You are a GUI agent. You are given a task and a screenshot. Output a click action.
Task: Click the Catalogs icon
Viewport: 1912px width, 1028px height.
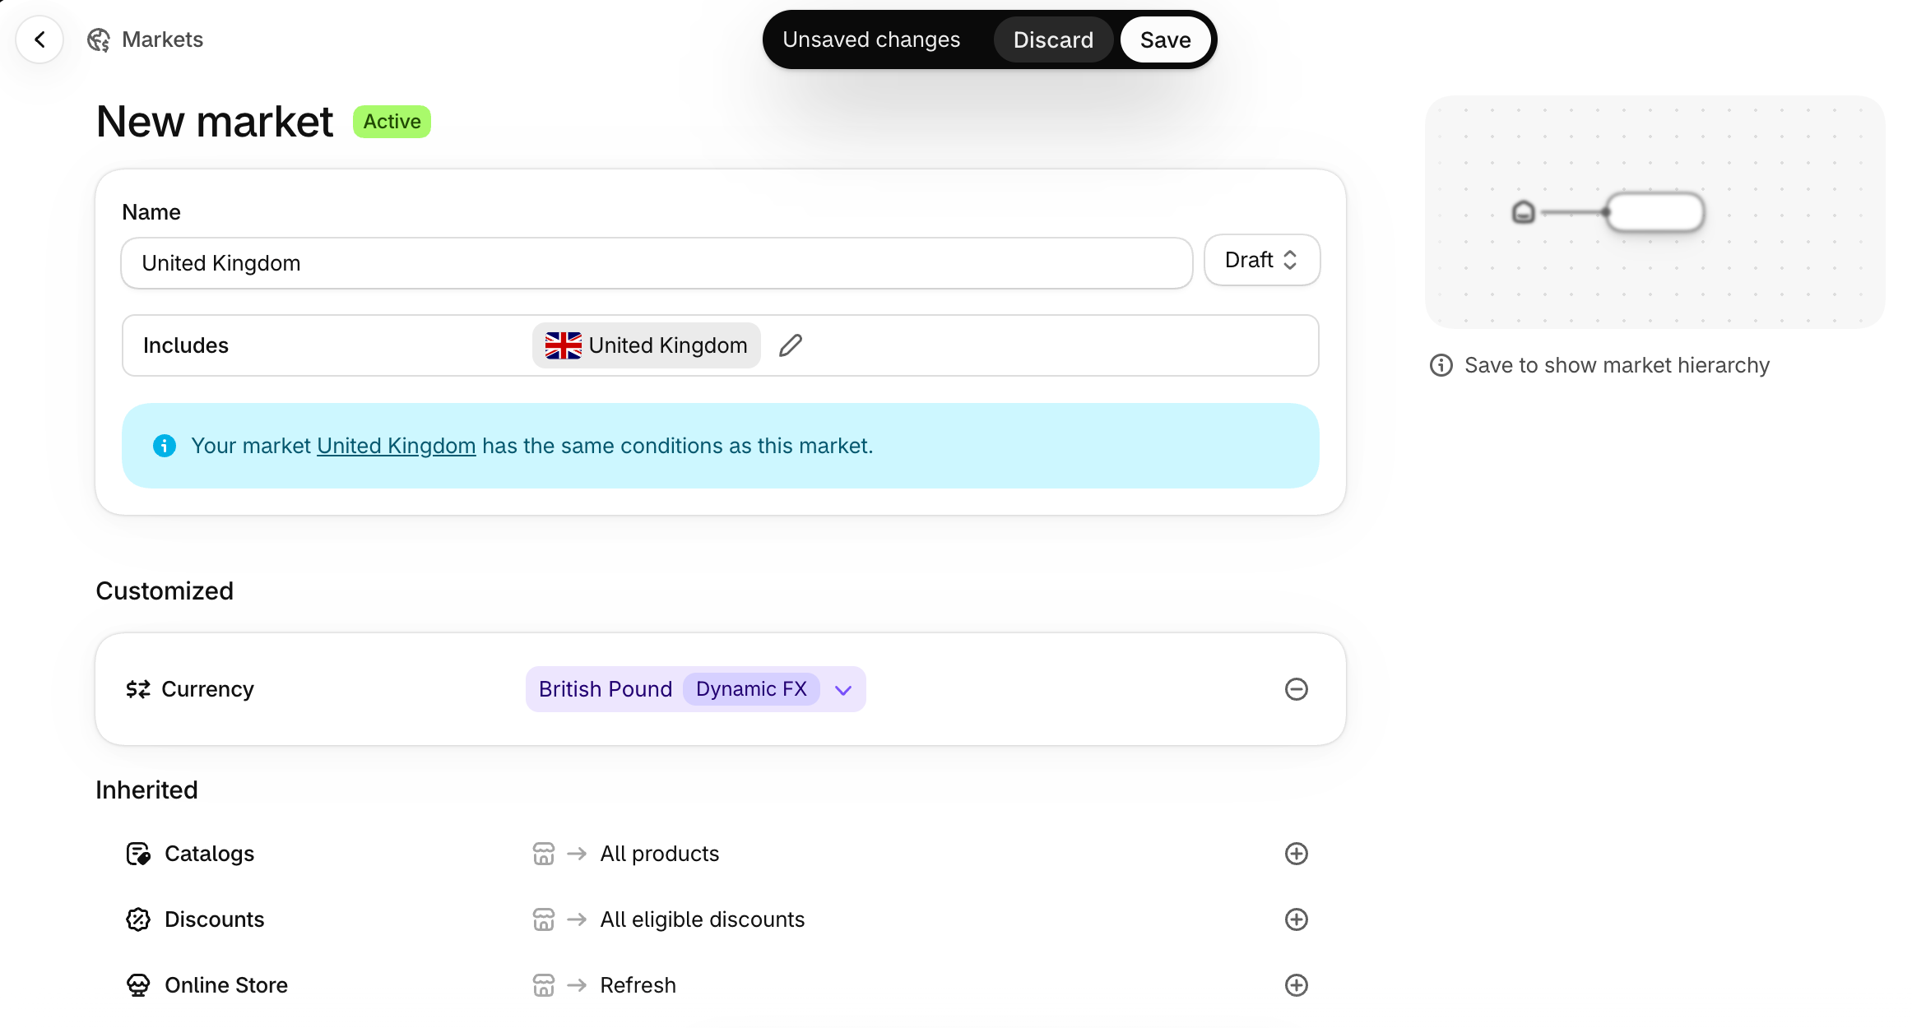(138, 854)
